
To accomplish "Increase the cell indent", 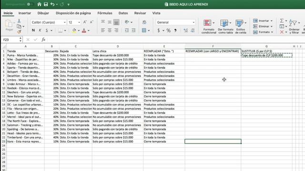I will pos(133,30).
